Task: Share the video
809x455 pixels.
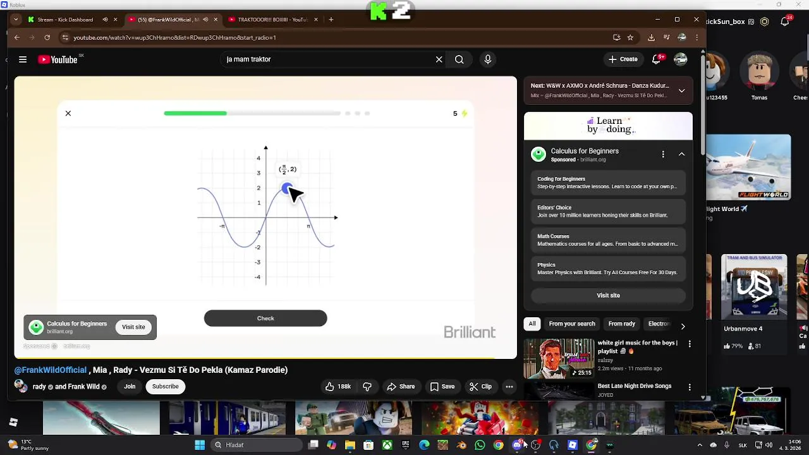Action: point(401,387)
